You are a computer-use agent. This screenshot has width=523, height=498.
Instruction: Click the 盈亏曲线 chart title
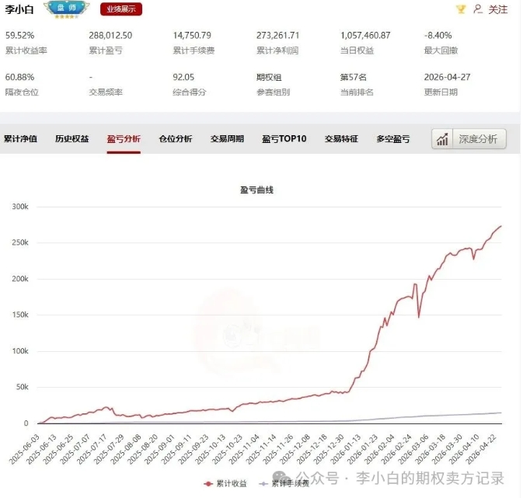coord(256,190)
